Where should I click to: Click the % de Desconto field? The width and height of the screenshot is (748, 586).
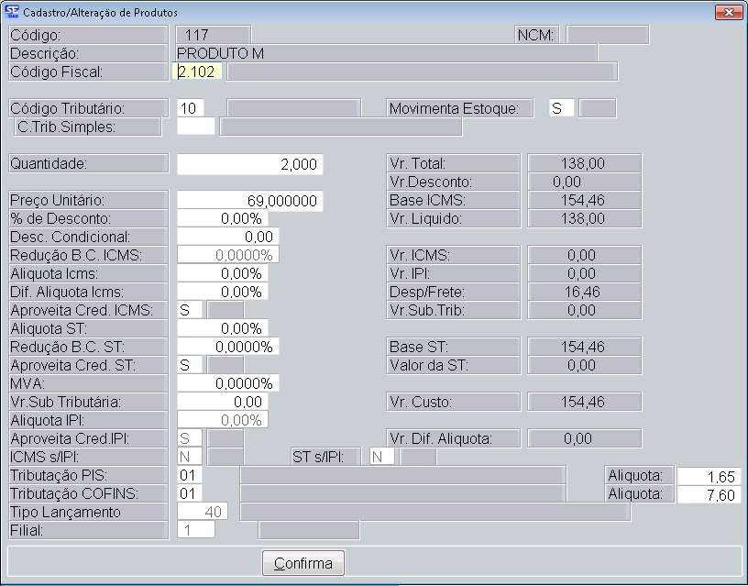point(222,218)
